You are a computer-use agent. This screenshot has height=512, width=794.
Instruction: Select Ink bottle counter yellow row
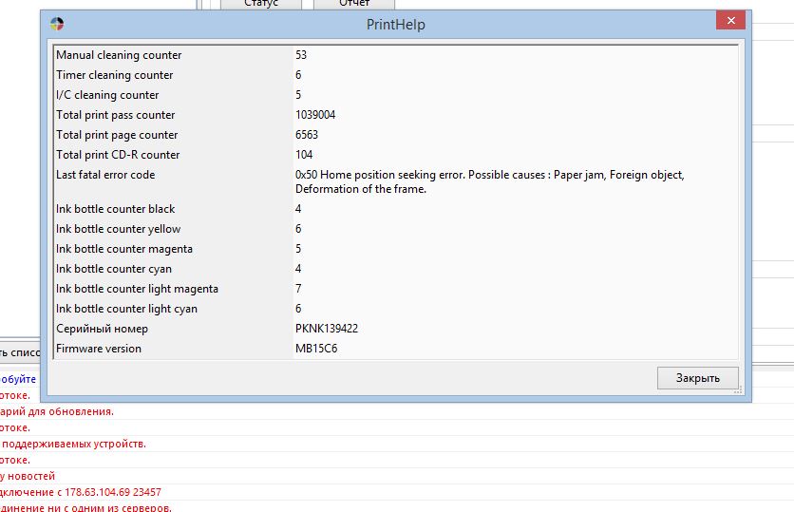point(395,229)
